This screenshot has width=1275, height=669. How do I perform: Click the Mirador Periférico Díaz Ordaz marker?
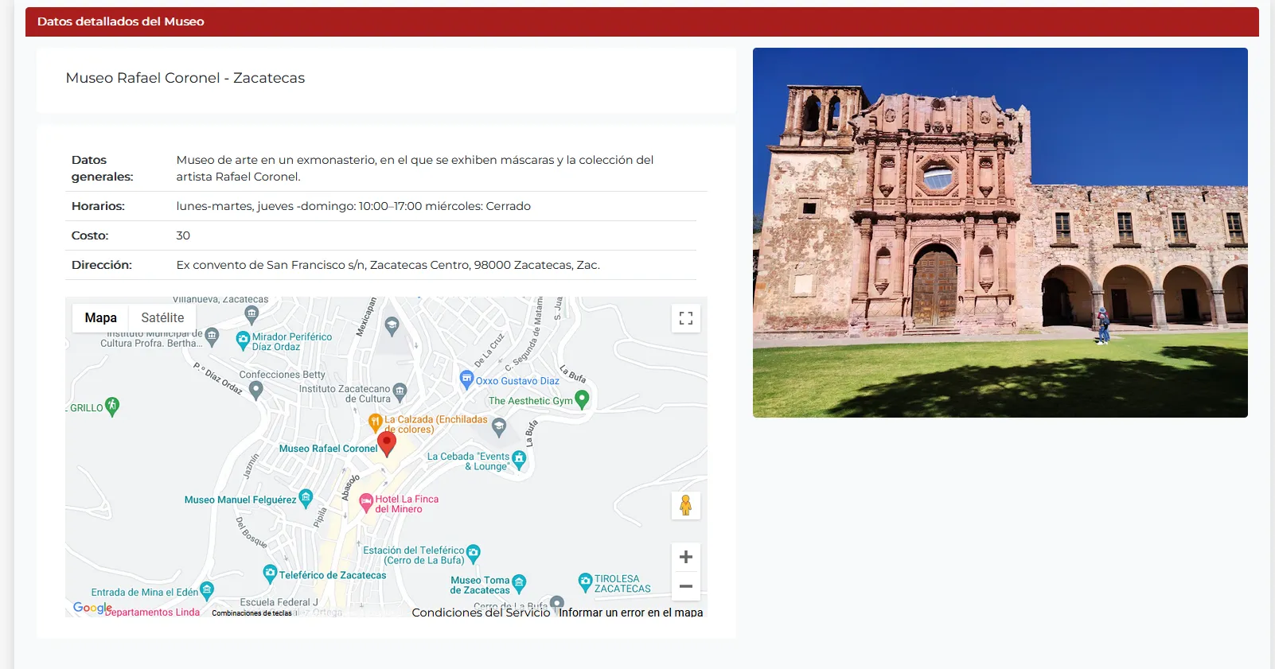point(244,340)
